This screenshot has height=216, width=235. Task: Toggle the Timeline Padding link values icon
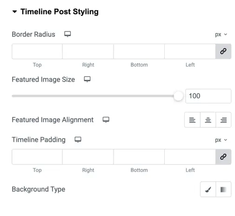[x=223, y=157]
